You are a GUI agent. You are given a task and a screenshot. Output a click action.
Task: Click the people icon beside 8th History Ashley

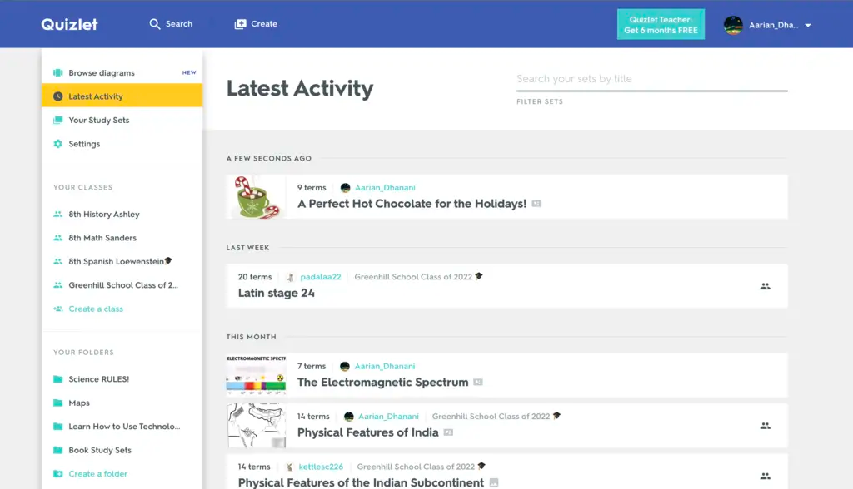(57, 214)
